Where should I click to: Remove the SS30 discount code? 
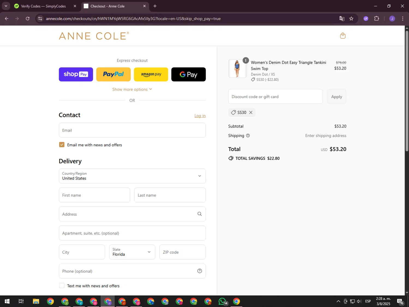coord(251,112)
